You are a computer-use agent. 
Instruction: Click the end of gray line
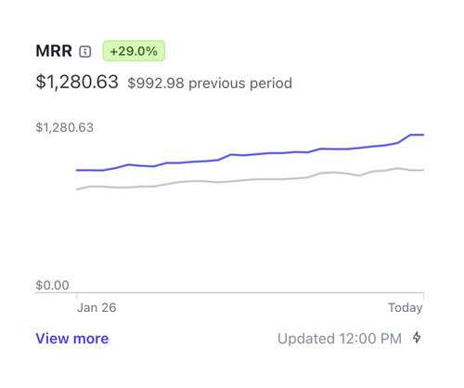[423, 170]
